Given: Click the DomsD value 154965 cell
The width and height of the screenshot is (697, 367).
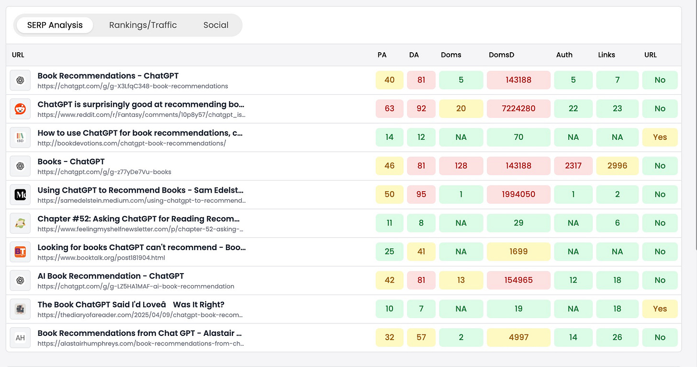Looking at the screenshot, I should 518,280.
